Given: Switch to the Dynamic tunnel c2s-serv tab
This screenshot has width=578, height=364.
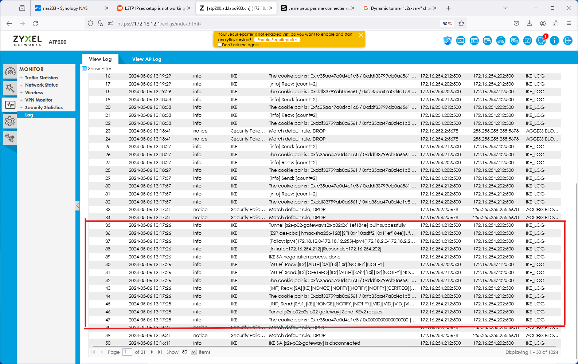Looking at the screenshot, I should [400, 8].
